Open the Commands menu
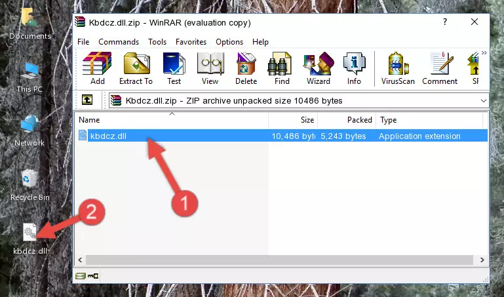 [x=119, y=42]
